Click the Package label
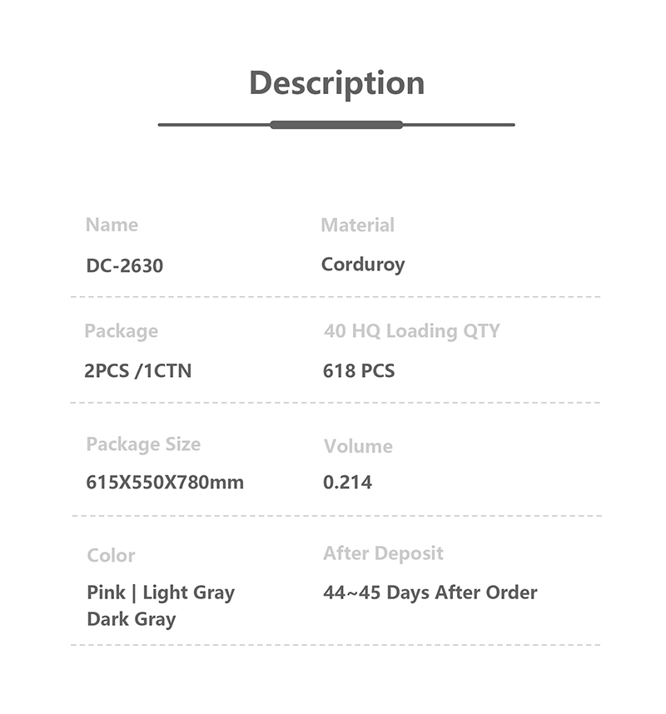 tap(122, 331)
